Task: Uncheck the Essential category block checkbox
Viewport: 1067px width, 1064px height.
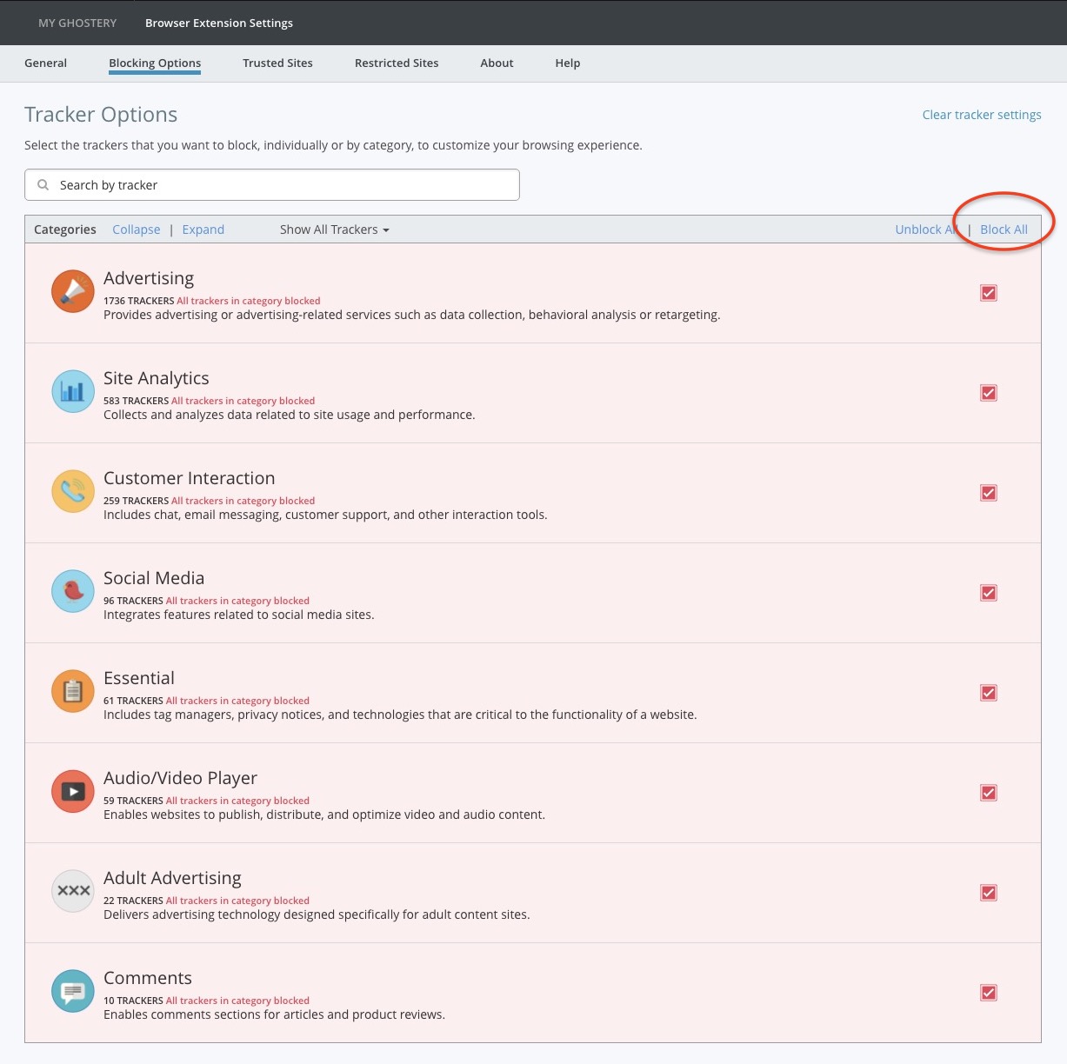Action: [x=989, y=693]
